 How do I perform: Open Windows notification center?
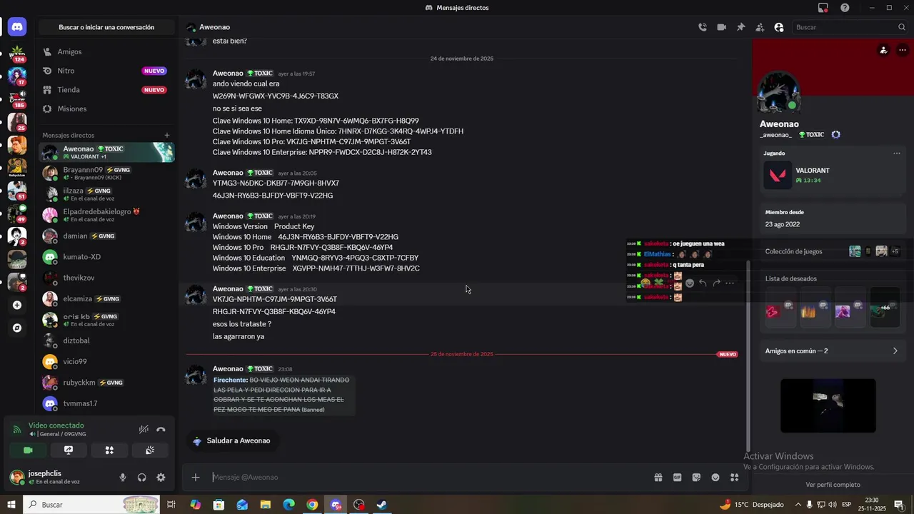899,505
